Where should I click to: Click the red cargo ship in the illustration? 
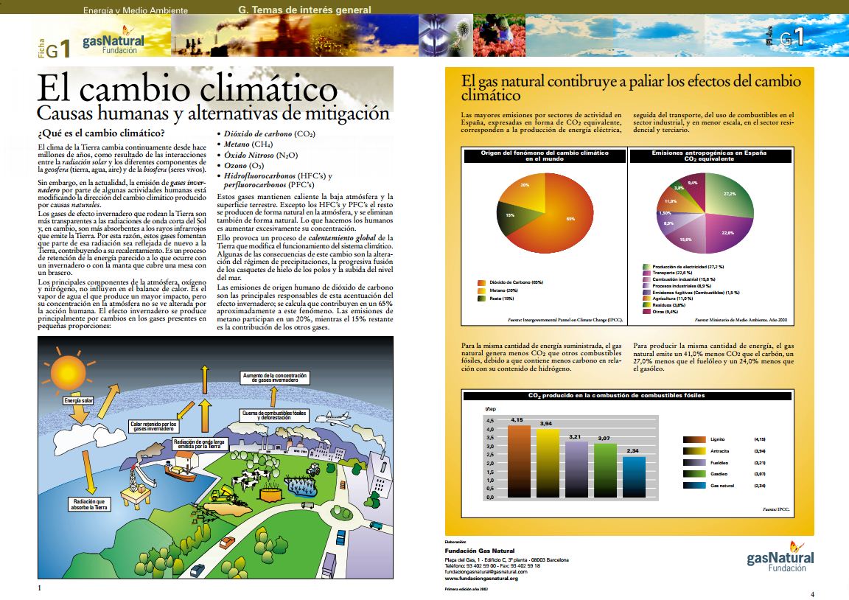coord(180,474)
